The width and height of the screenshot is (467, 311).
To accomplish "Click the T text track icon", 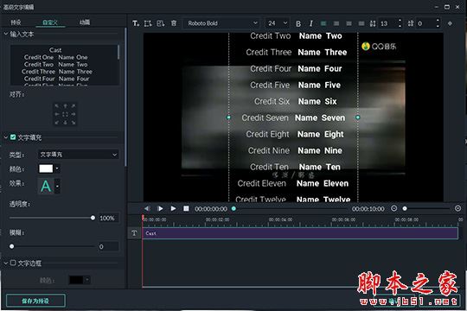I will pos(134,233).
